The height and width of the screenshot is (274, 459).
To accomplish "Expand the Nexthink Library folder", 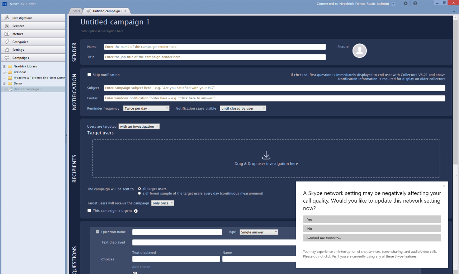I will pos(4,66).
